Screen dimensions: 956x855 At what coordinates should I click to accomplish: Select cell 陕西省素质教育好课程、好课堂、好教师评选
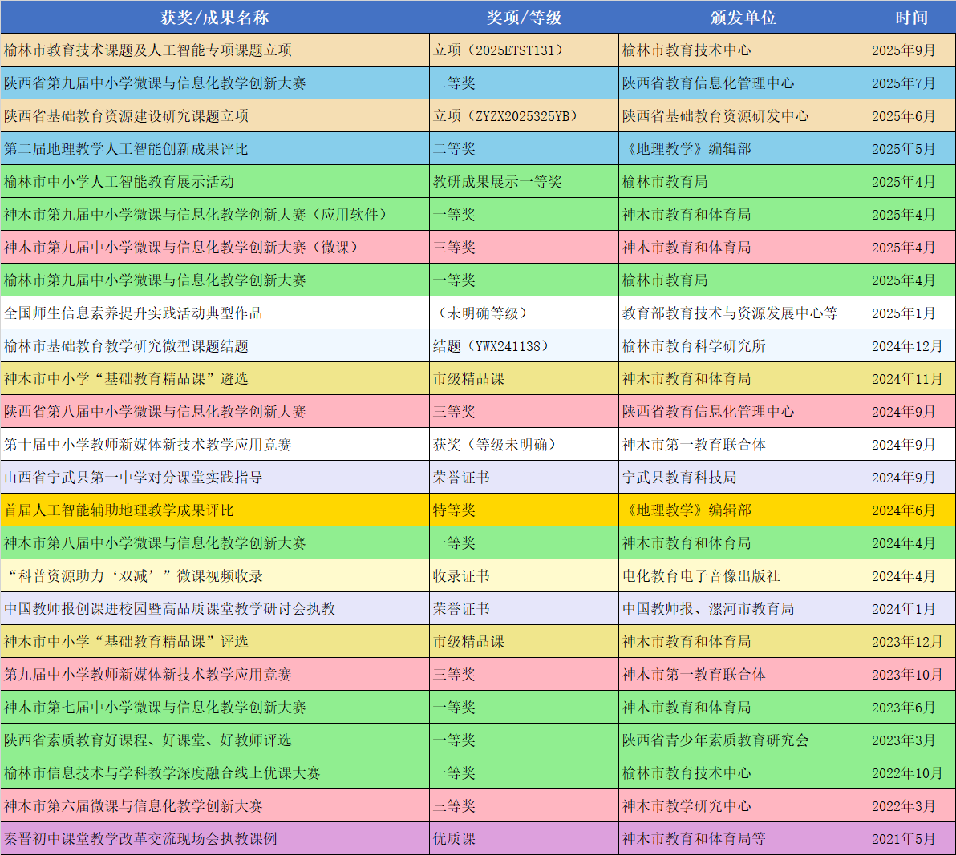(x=215, y=740)
